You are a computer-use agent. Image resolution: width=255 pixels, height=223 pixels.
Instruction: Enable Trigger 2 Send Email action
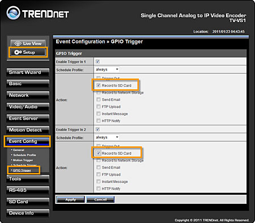coord(98,167)
